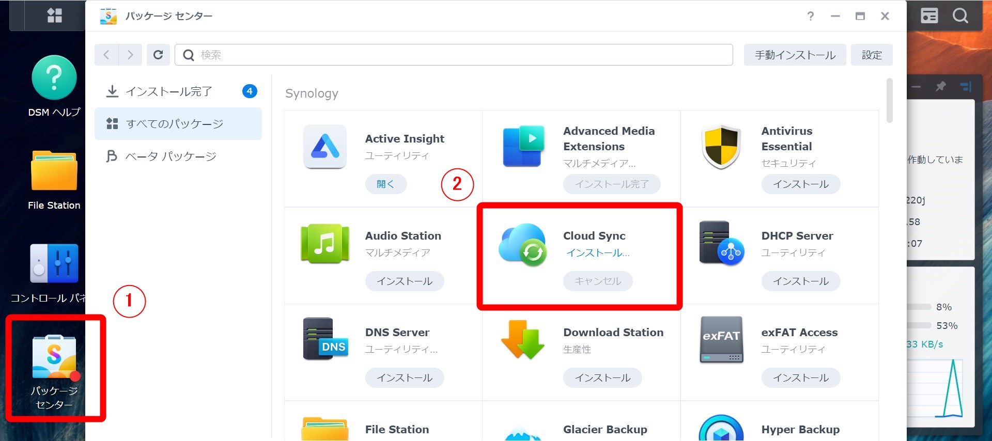
Task: Click the Antivirus Essential shield icon
Action: (721, 147)
